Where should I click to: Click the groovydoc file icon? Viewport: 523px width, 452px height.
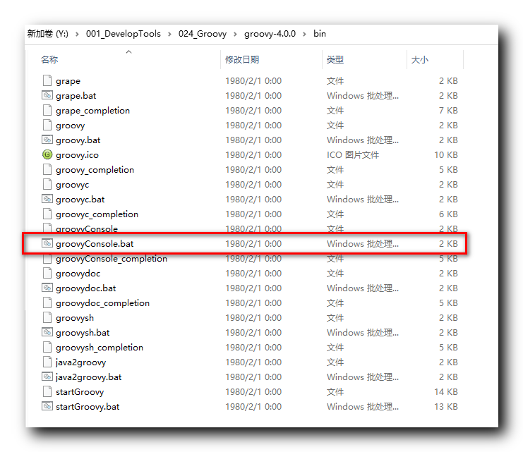(47, 273)
